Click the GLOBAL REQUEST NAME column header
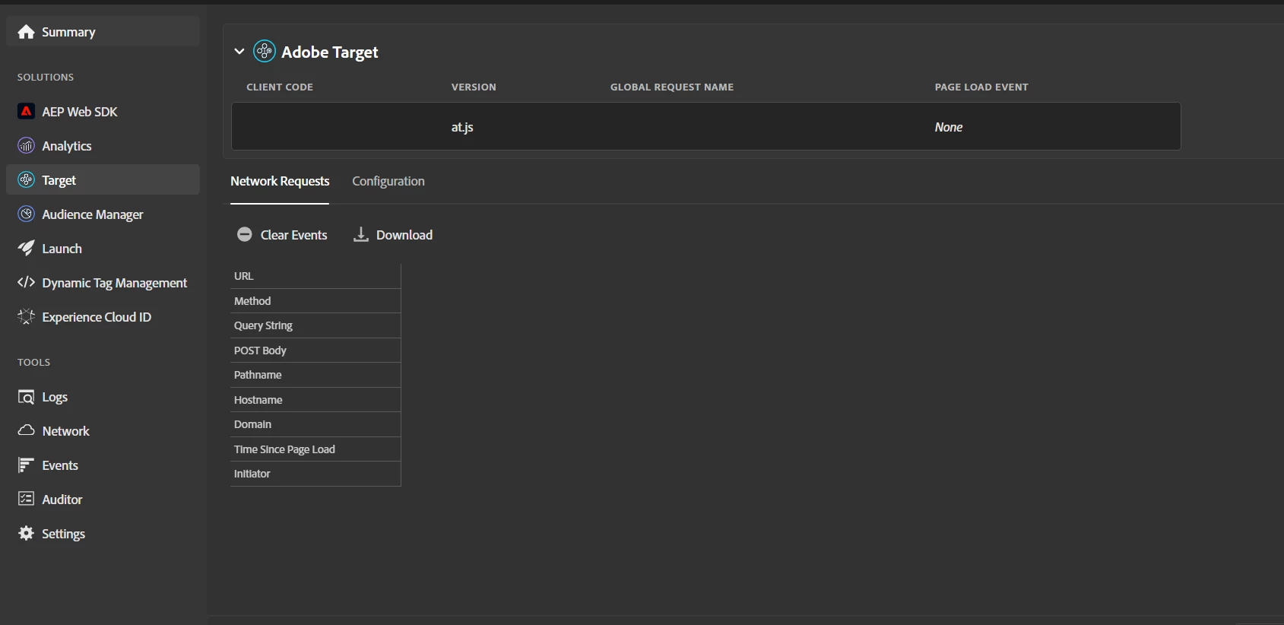This screenshot has width=1284, height=625. click(x=672, y=87)
